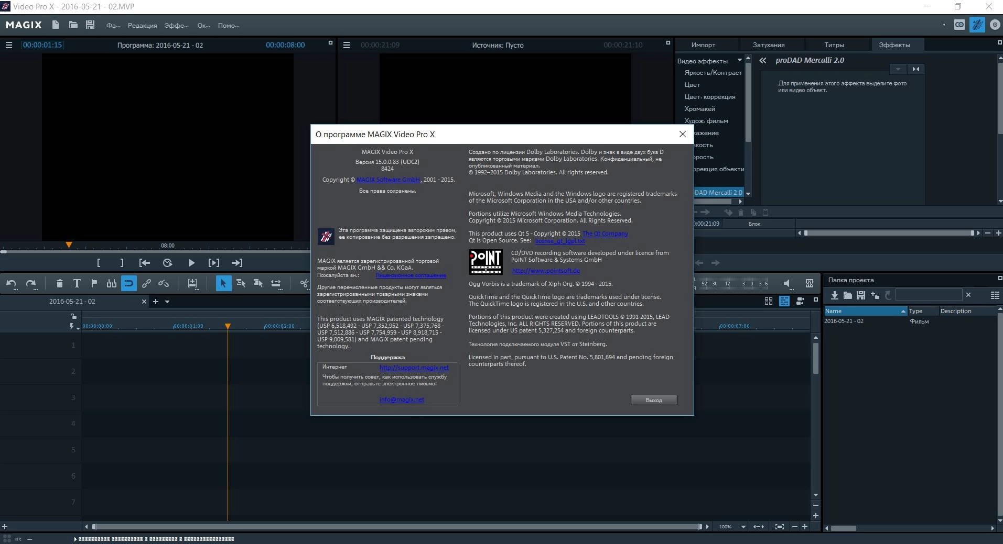Go back with the double chevron in effects
1003x544 pixels.
[763, 60]
